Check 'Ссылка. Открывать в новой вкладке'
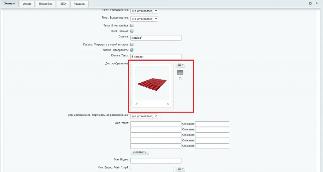The height and width of the screenshot is (172, 323). click(132, 45)
